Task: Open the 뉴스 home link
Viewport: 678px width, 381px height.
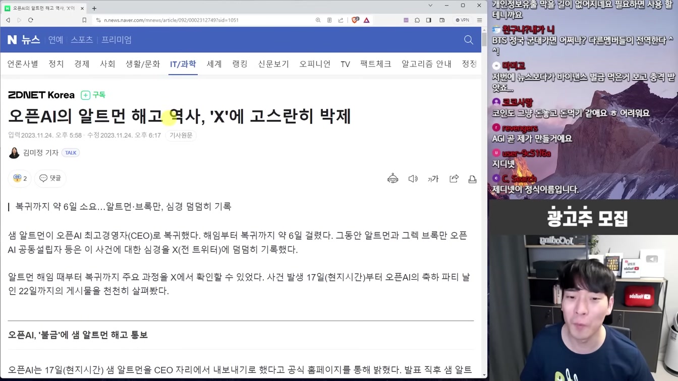Action: tap(31, 40)
